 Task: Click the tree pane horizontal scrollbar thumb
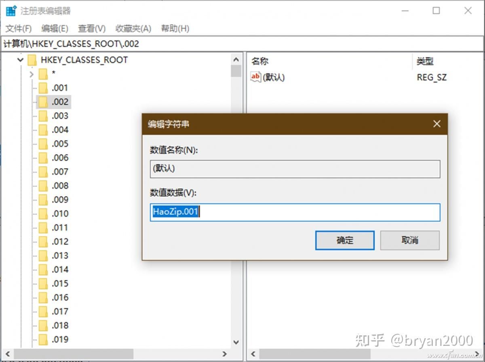click(x=74, y=354)
